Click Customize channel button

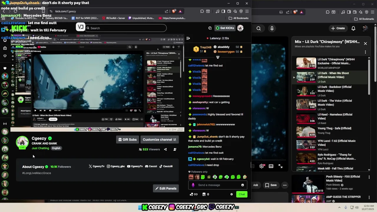(x=159, y=140)
